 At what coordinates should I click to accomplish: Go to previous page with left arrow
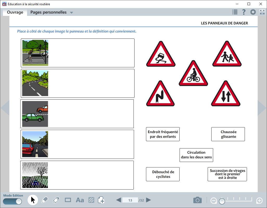[118, 200]
